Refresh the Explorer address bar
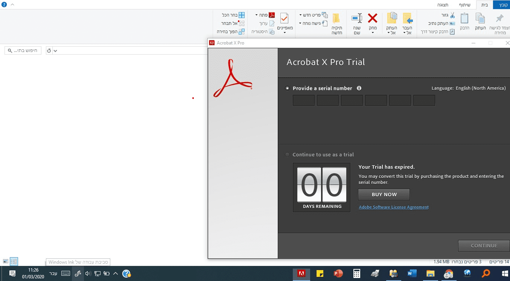The width and height of the screenshot is (510, 281). pyautogui.click(x=49, y=50)
